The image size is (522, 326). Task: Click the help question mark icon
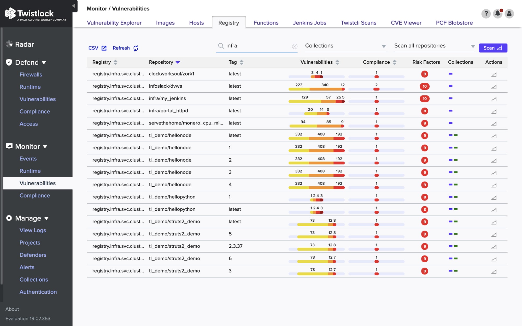pos(486,14)
